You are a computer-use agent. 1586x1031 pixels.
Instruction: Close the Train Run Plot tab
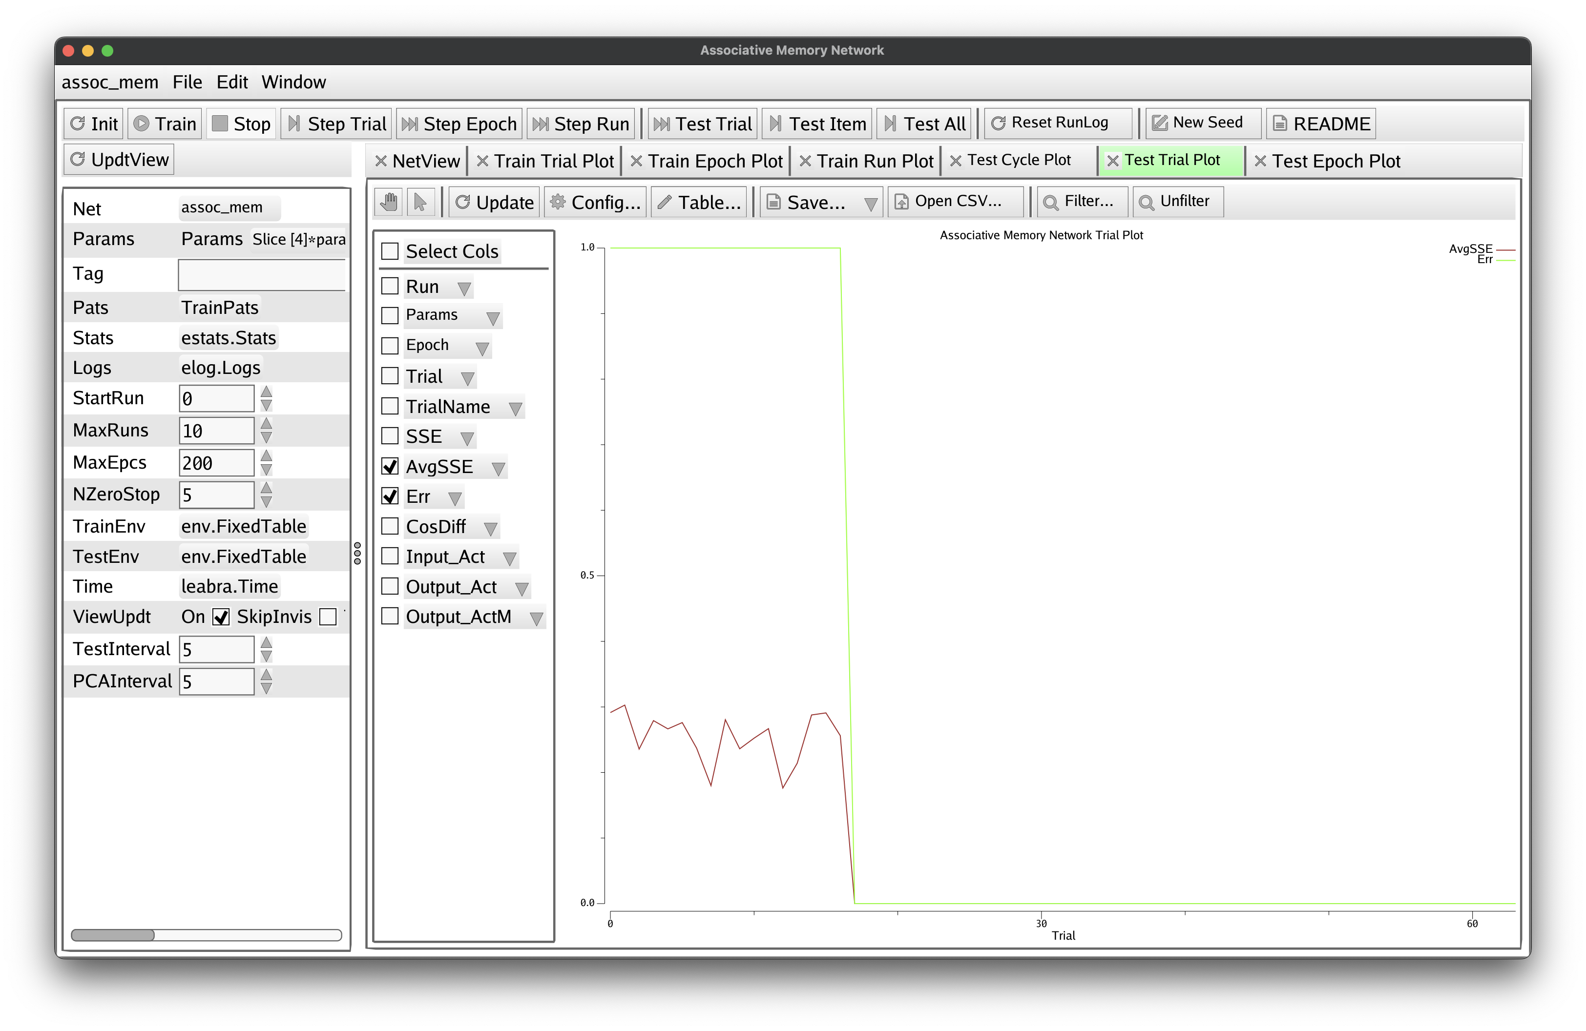coord(805,161)
